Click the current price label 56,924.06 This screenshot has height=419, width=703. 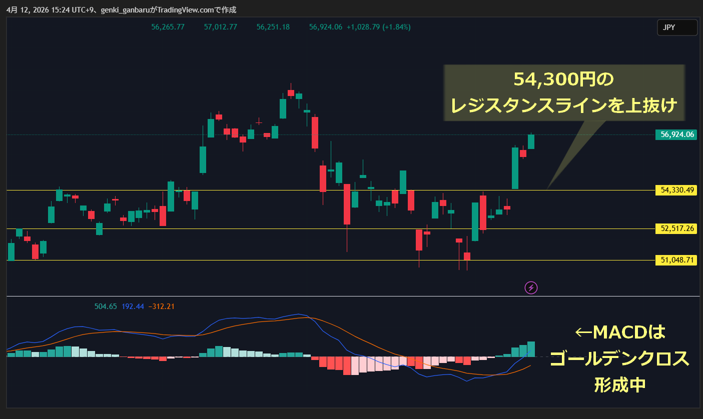(676, 134)
